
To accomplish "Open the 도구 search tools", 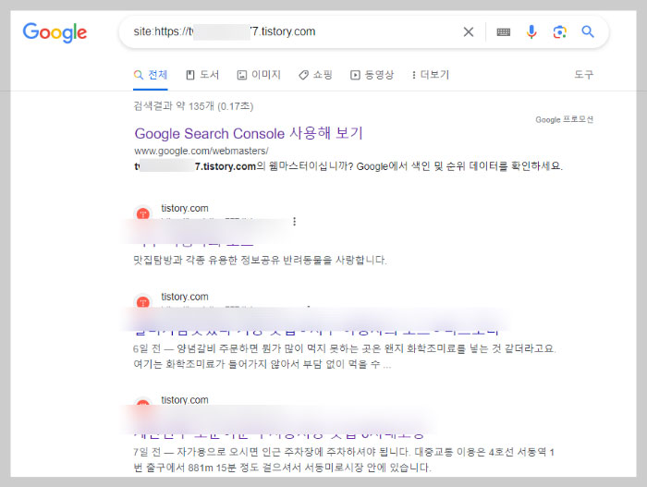I will (584, 75).
